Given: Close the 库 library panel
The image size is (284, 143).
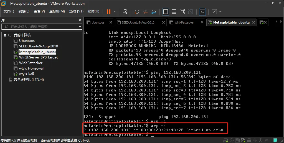Looking at the screenshot, I should (80, 20).
